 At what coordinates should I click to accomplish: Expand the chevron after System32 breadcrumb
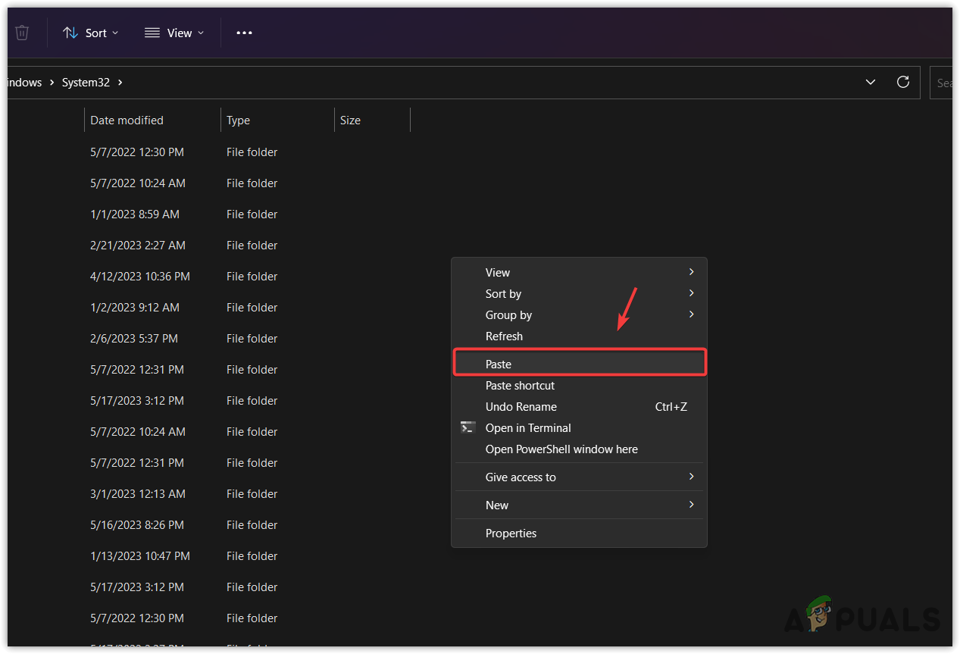point(120,83)
